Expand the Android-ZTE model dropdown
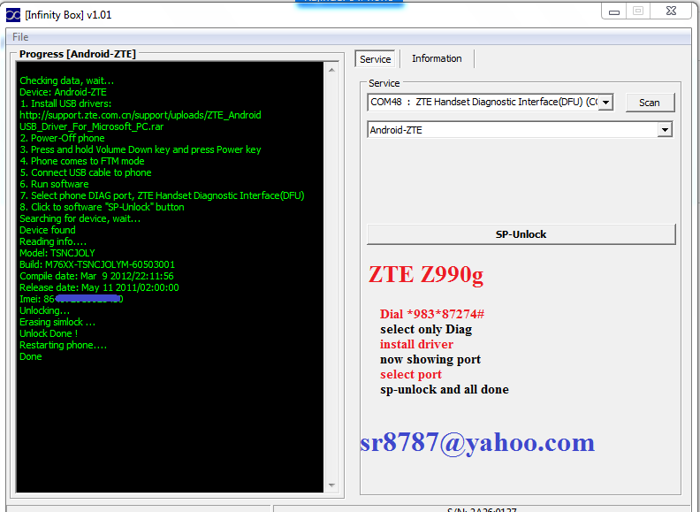The width and height of the screenshot is (700, 512). tap(665, 130)
